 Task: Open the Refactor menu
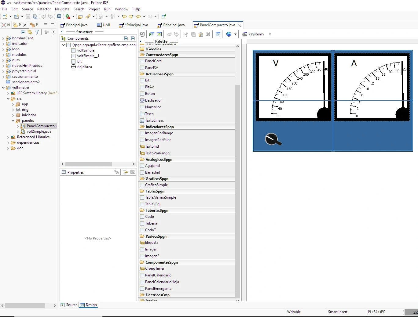(x=44, y=9)
